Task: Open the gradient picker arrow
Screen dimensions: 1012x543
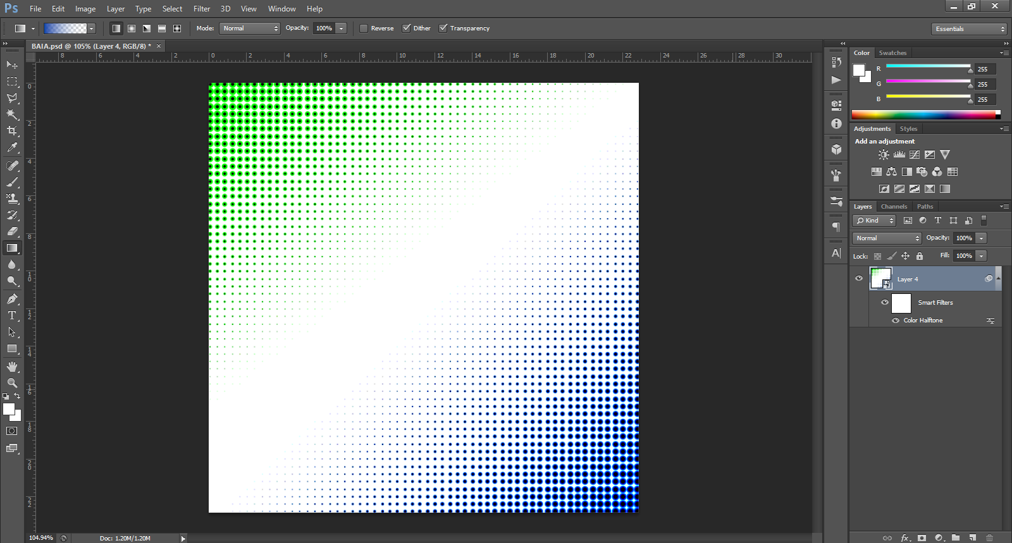Action: click(92, 28)
